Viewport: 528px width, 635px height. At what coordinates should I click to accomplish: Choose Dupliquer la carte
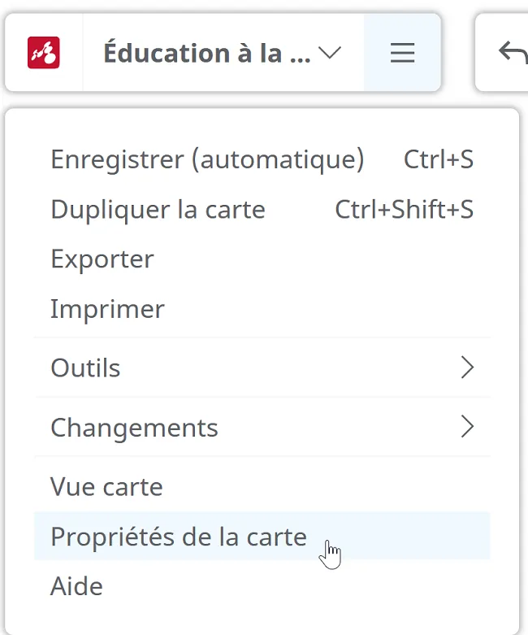[x=262, y=210]
